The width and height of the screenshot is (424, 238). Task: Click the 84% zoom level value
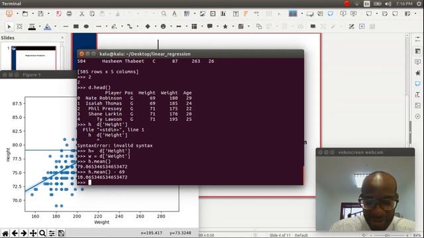(417, 235)
